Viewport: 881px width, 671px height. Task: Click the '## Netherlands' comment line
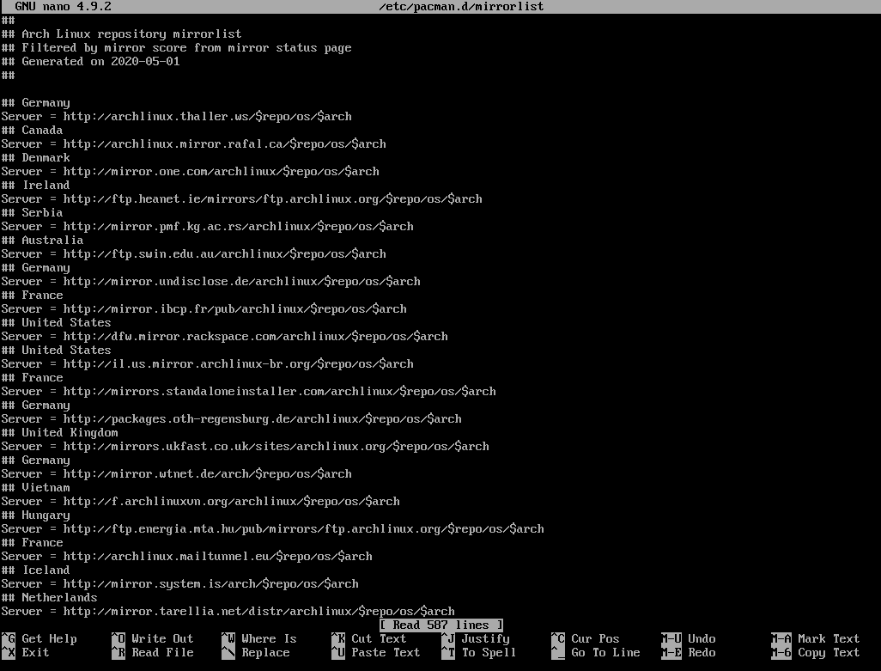click(x=50, y=598)
